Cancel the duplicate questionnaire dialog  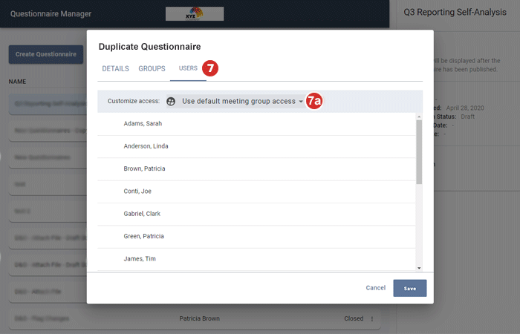(375, 288)
